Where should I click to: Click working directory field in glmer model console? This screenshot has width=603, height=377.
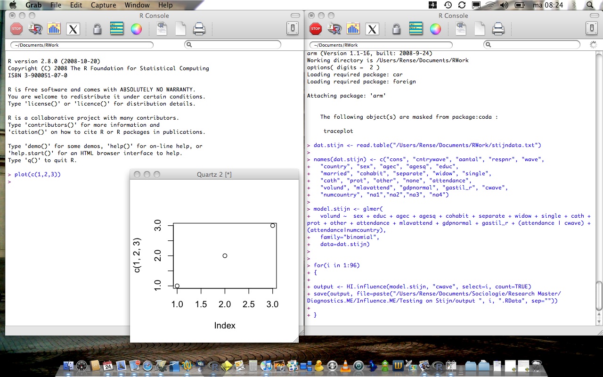click(381, 45)
